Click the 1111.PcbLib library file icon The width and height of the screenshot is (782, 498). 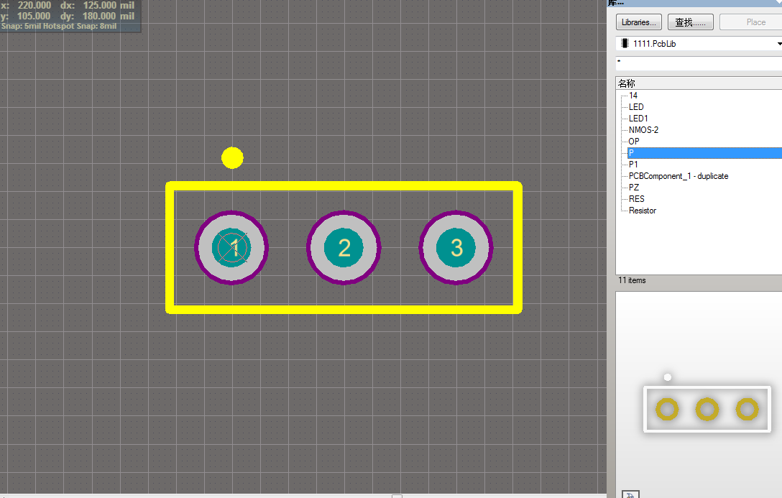625,43
